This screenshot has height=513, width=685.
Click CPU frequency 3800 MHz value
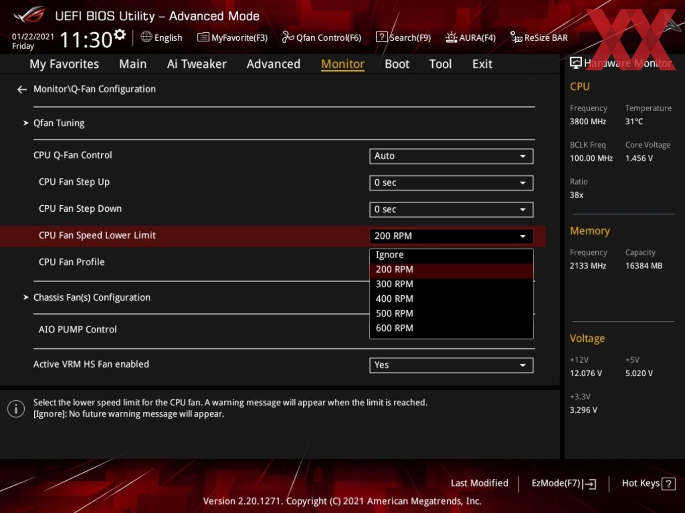(588, 121)
